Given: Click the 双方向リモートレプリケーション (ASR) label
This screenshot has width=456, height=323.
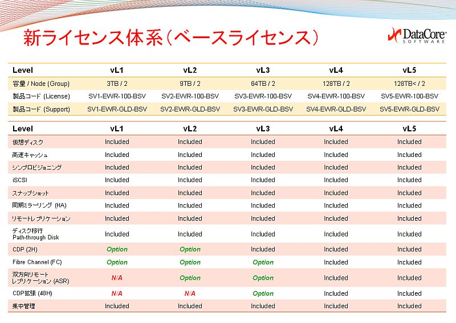Looking at the screenshot, I should click(x=40, y=278).
